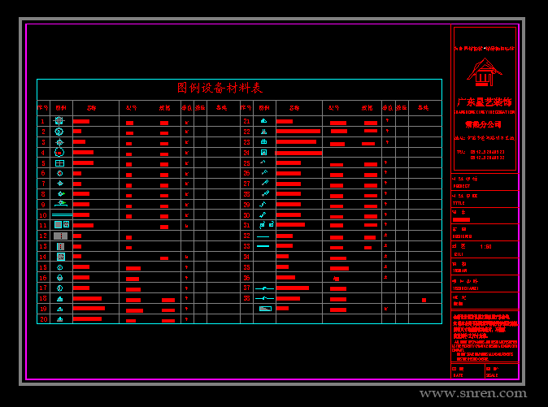The width and height of the screenshot is (548, 407).
Task: Select the boxed symbol in row 24
Action: (x=264, y=152)
